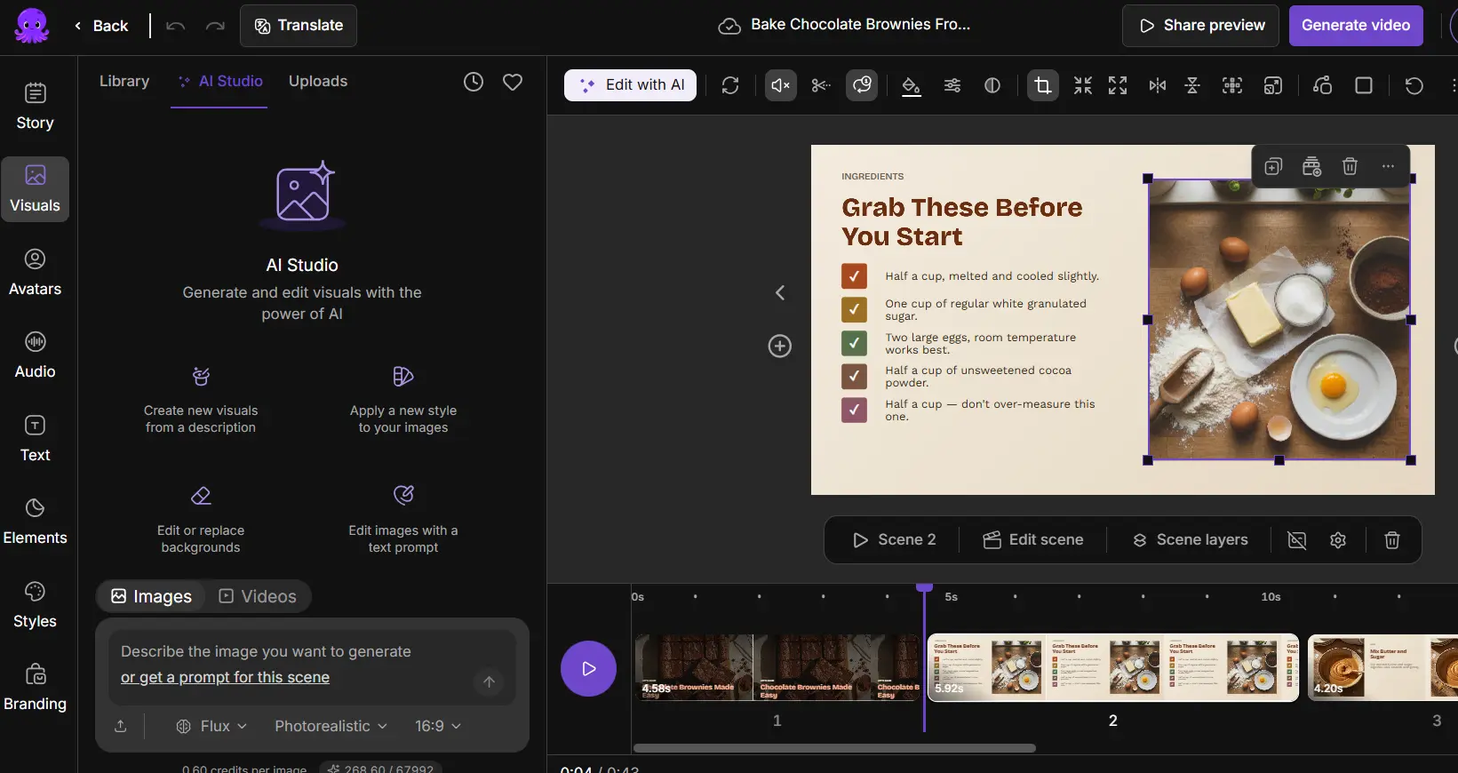Switch to the Uploads tab
This screenshot has width=1458, height=773.
click(318, 81)
